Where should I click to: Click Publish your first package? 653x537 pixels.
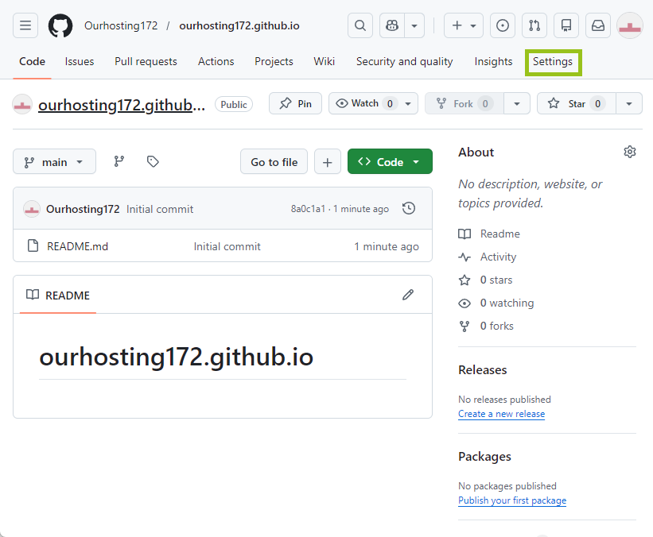pos(512,500)
